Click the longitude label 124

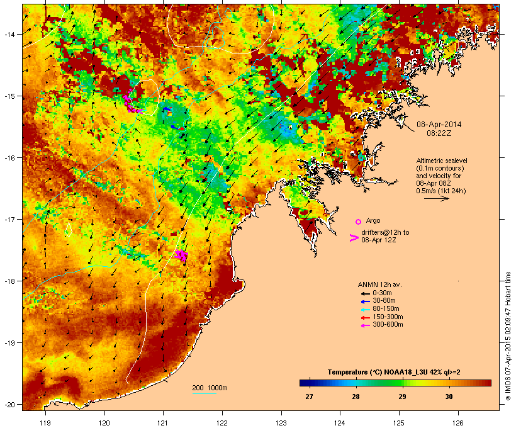click(x=340, y=423)
